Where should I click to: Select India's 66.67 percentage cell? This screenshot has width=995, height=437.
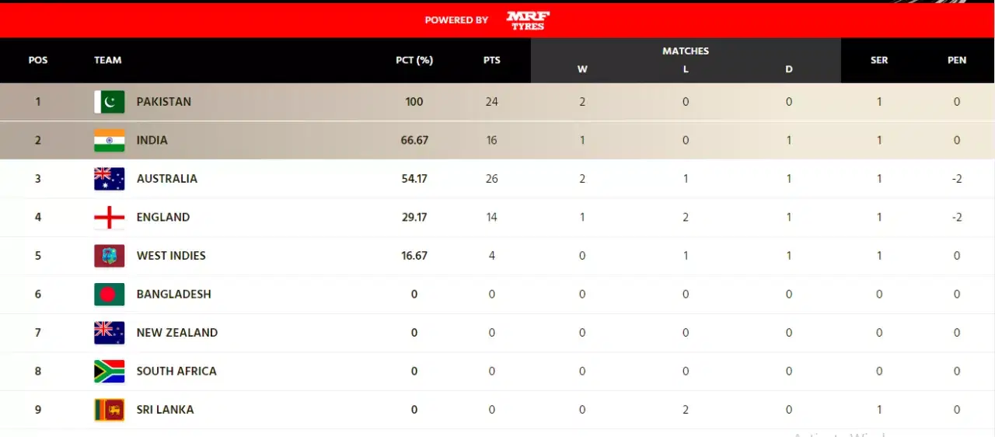(x=414, y=141)
